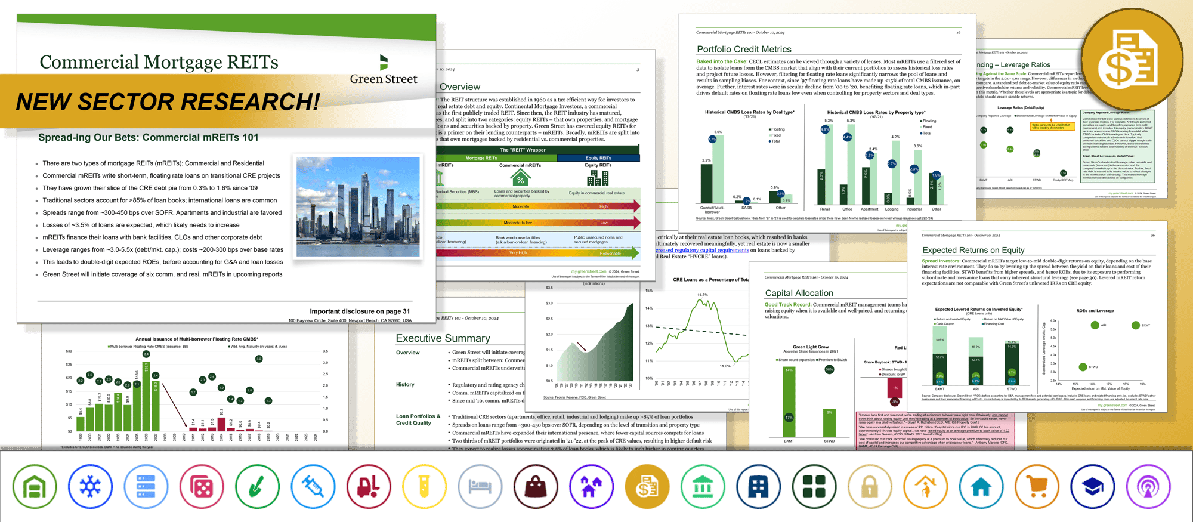Select the teal house single-family rental icon
This screenshot has height=522, width=1193.
point(981,487)
